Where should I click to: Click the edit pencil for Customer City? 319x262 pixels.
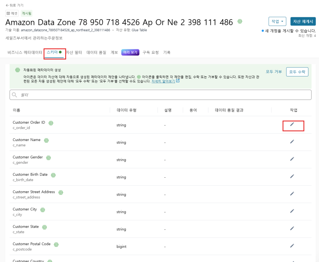tap(292, 211)
